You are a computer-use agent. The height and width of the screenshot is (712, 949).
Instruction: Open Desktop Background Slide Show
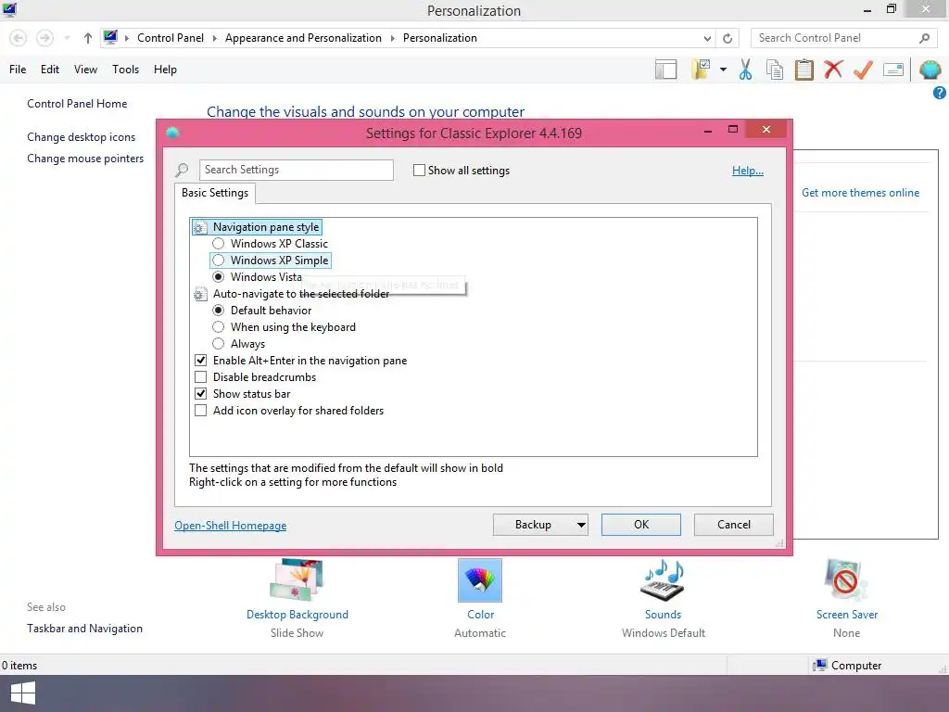pos(297,598)
